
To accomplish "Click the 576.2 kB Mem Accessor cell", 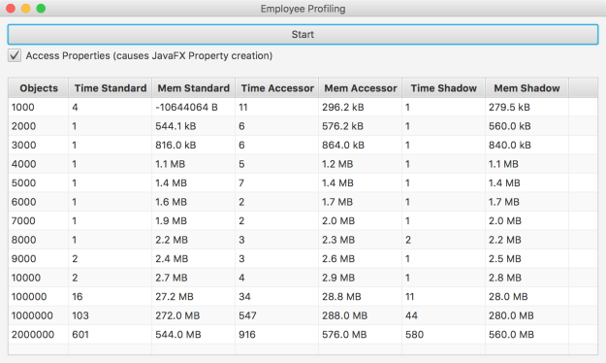I will 360,126.
